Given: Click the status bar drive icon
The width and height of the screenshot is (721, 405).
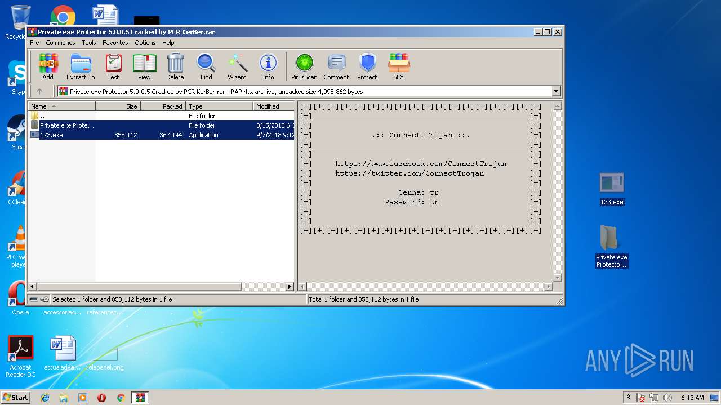Looking at the screenshot, I should [34, 299].
